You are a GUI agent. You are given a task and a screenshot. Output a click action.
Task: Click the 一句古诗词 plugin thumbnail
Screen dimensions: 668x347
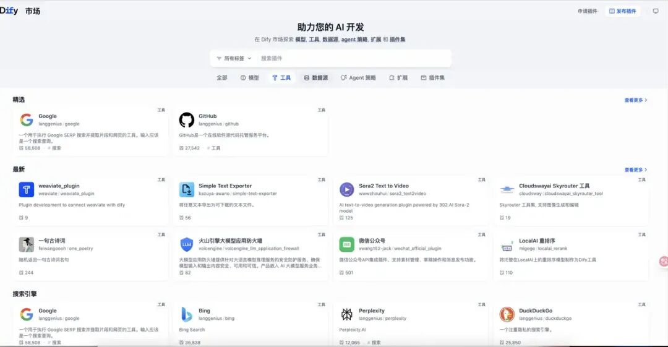(27, 244)
